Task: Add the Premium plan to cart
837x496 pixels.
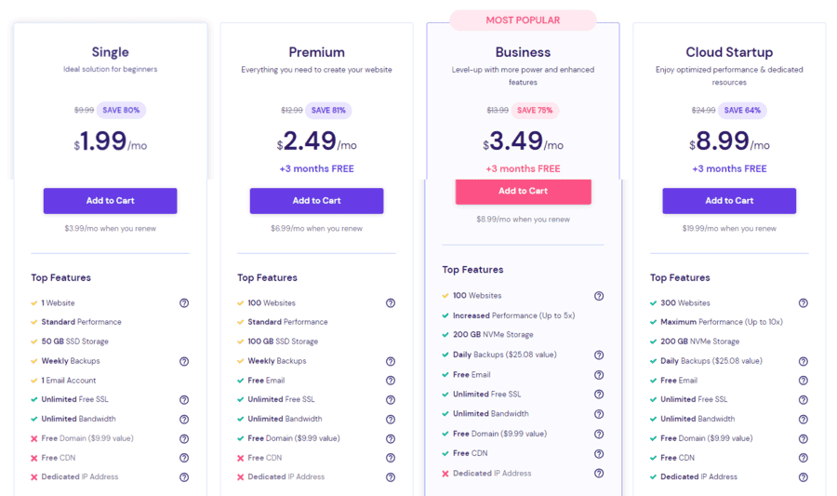Action: click(x=316, y=201)
